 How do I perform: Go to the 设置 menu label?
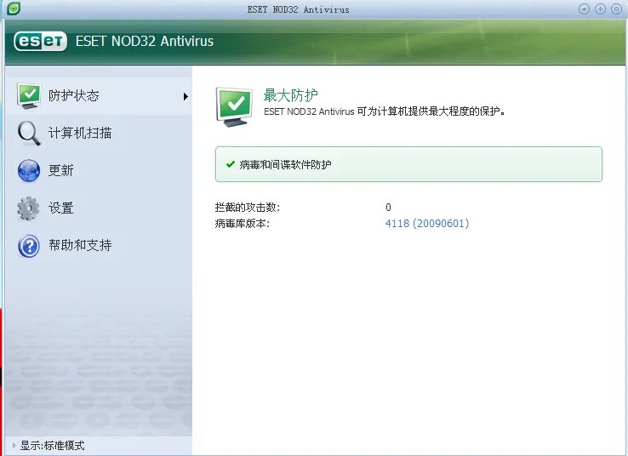(61, 208)
